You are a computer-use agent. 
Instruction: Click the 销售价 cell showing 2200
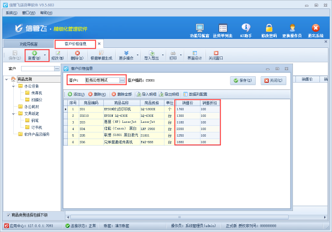[187, 129]
